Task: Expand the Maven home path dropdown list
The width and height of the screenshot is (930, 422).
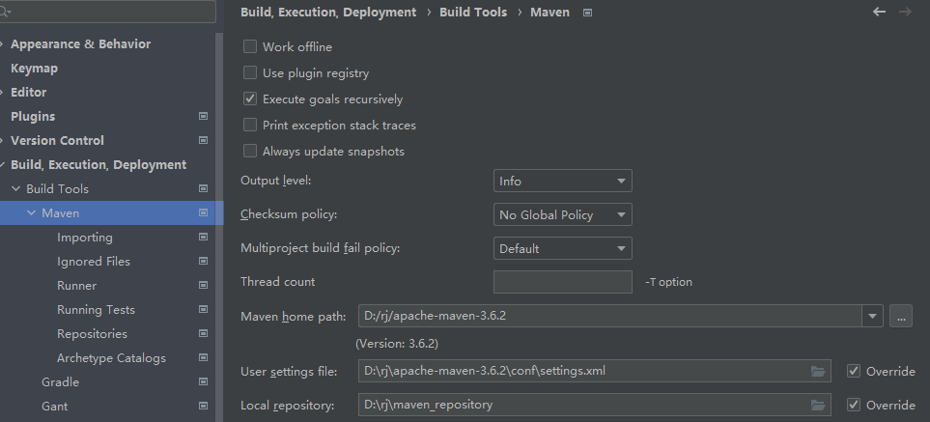Action: tap(873, 316)
